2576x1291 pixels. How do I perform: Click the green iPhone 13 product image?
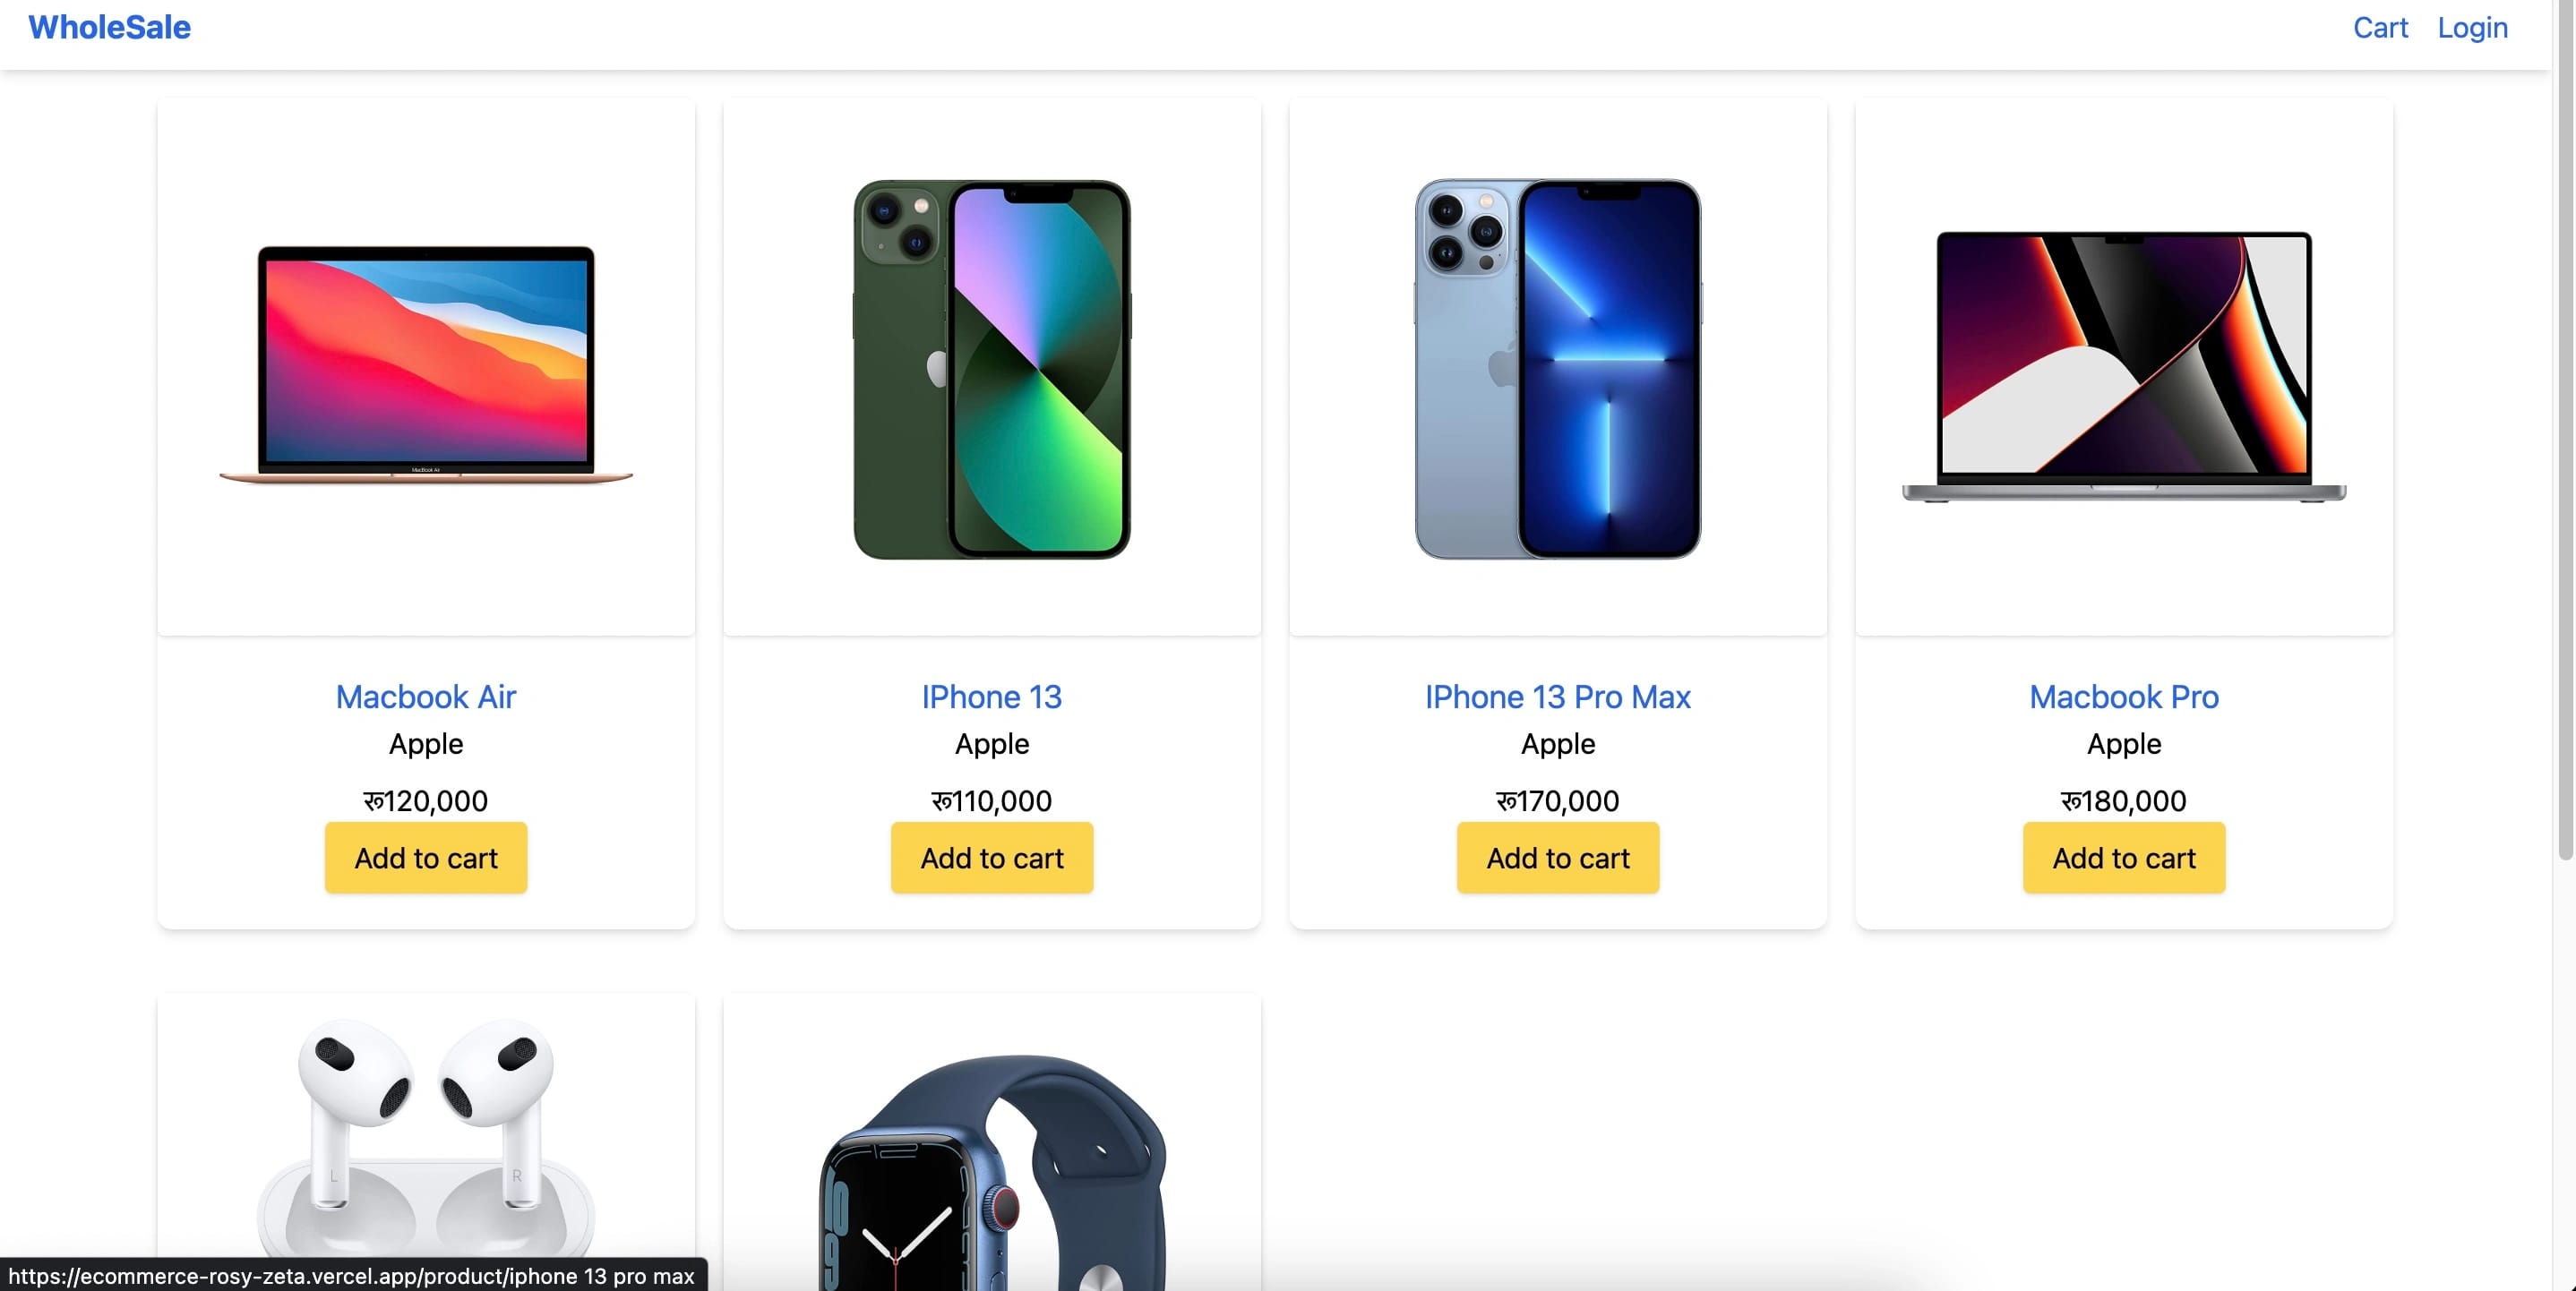[992, 369]
